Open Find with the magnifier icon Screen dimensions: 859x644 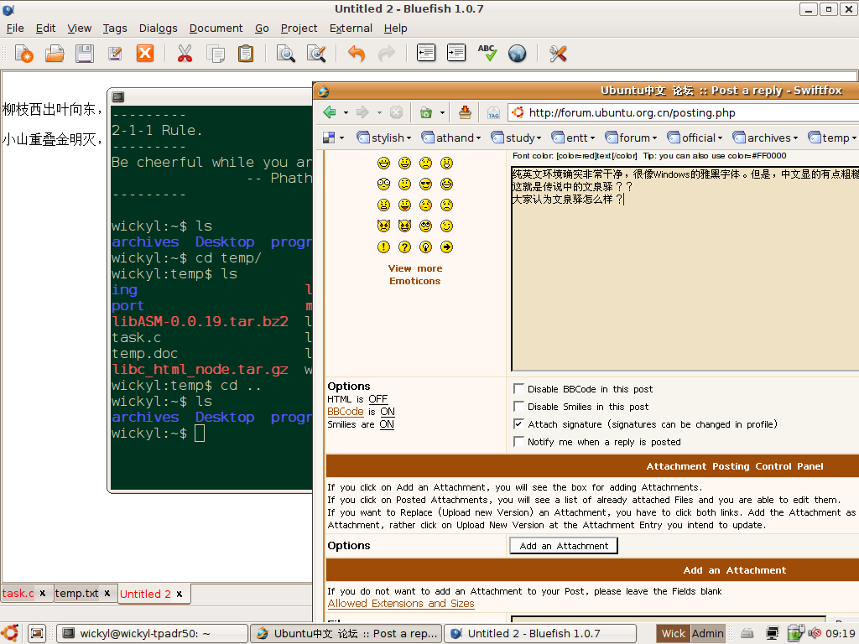(x=285, y=54)
